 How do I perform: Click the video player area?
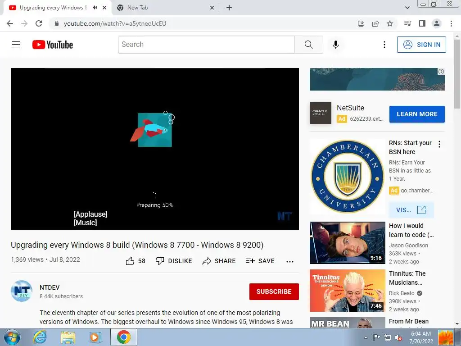(155, 149)
